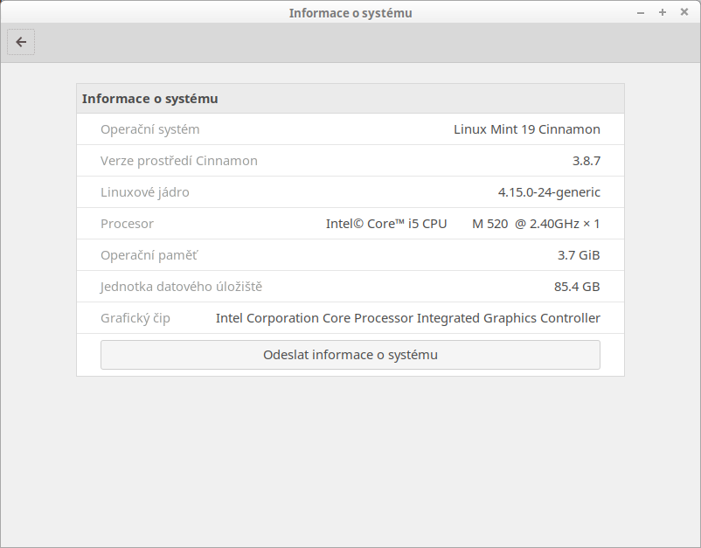Click 'Odeslat informace o systému' button

350,355
